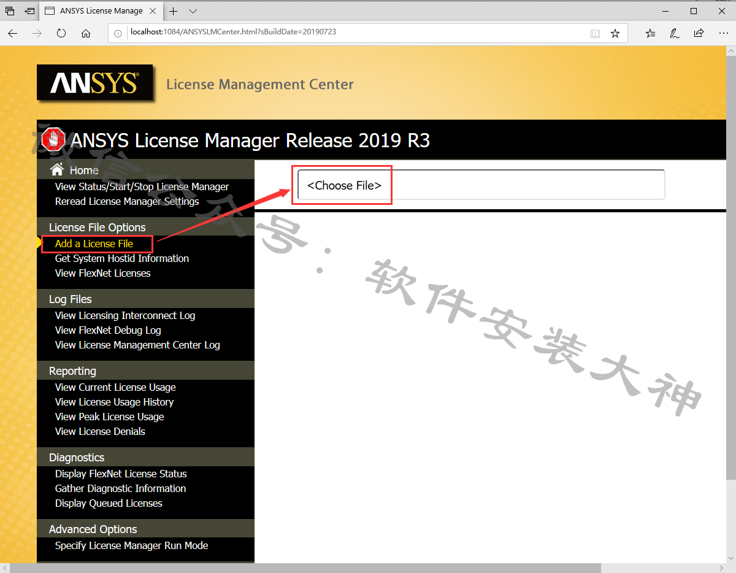Refresh the License Management Center page

[61, 33]
